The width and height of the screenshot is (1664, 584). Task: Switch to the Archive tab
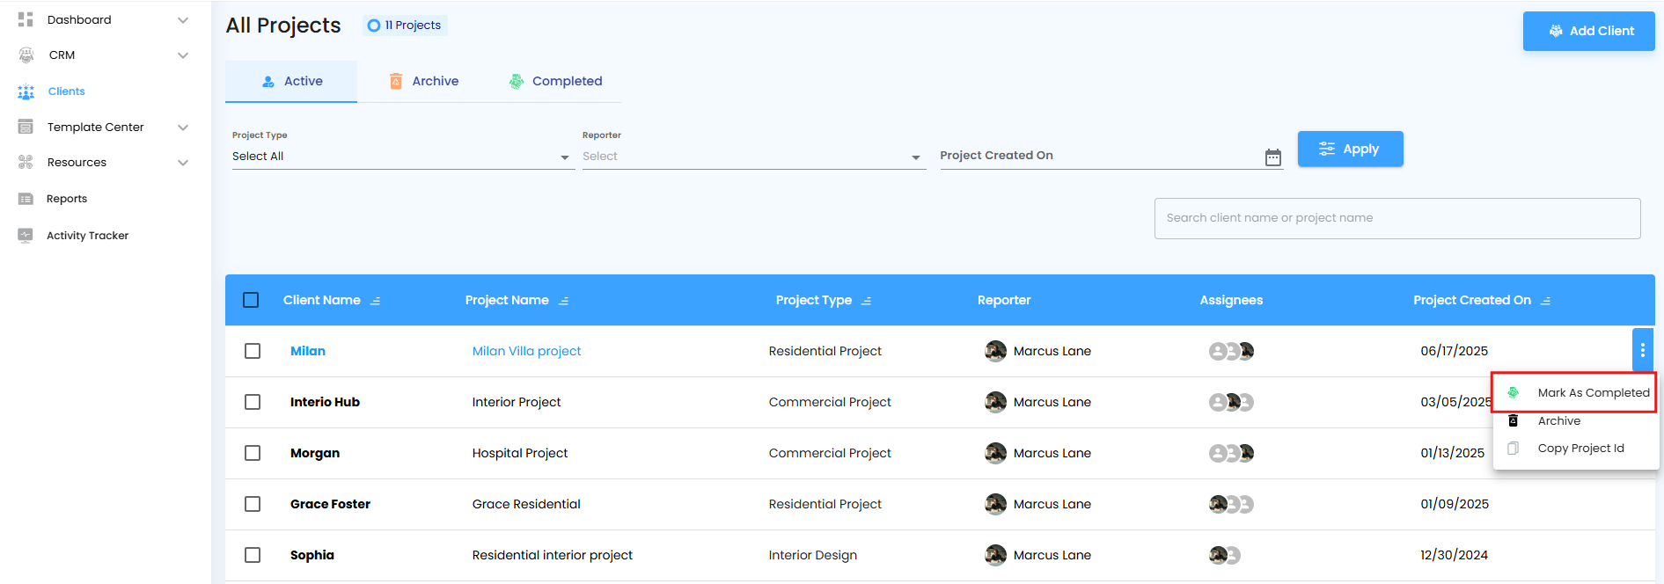pos(424,81)
